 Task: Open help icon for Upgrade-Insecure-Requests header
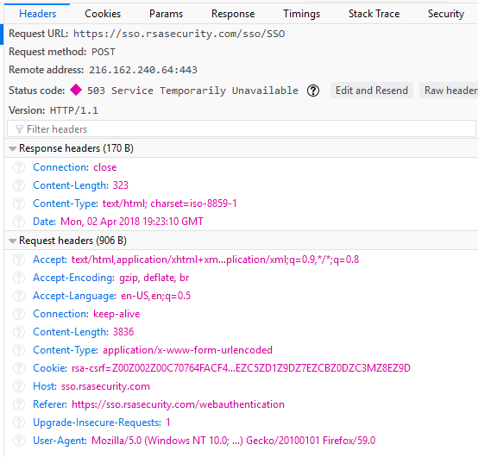(19, 423)
